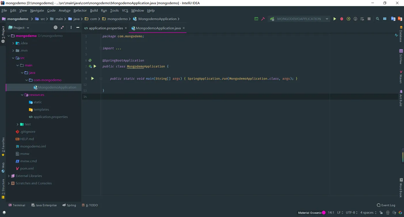Run with coverage icon in toolbar
404x217 pixels.
(x=348, y=19)
